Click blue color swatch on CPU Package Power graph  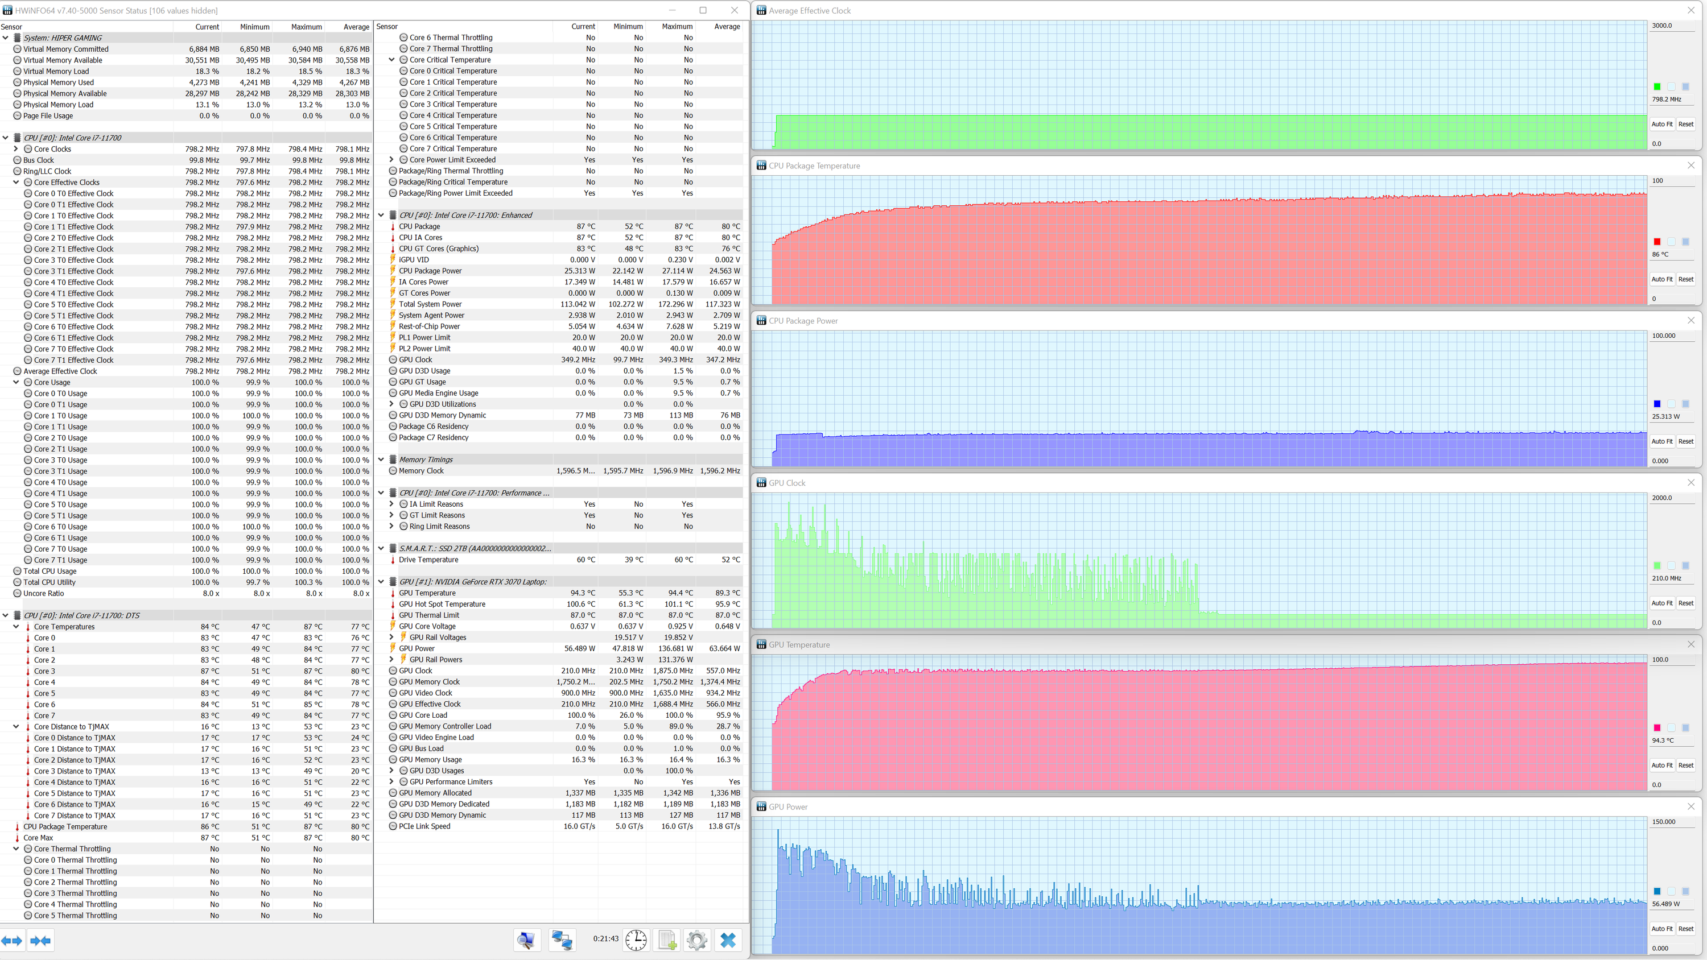[1656, 403]
